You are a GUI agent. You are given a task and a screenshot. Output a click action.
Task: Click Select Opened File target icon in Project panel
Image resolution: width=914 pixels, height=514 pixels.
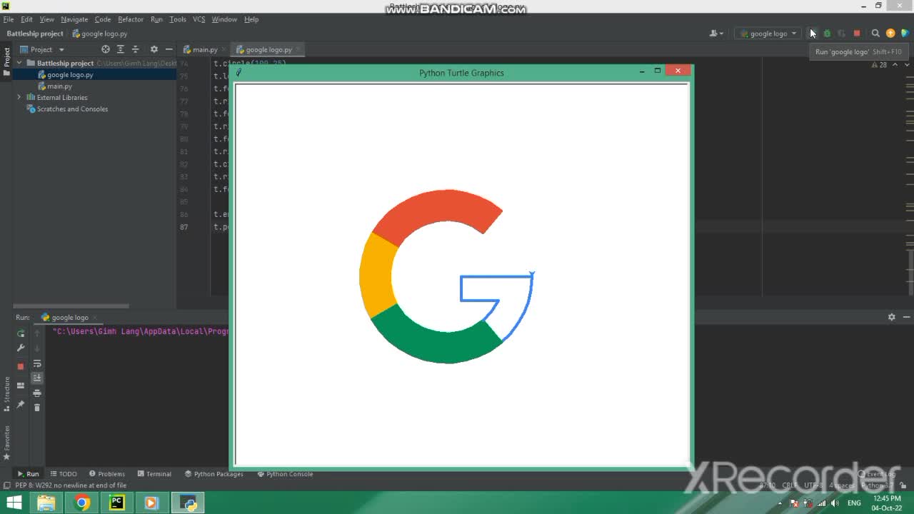(x=106, y=49)
